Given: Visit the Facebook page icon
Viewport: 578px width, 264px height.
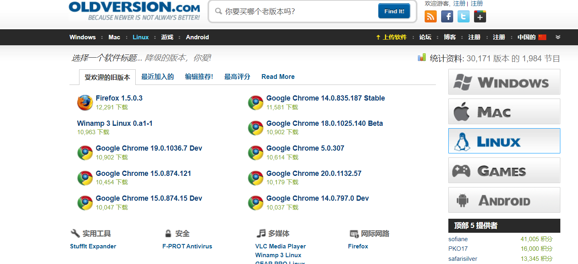Looking at the screenshot, I should 447,16.
